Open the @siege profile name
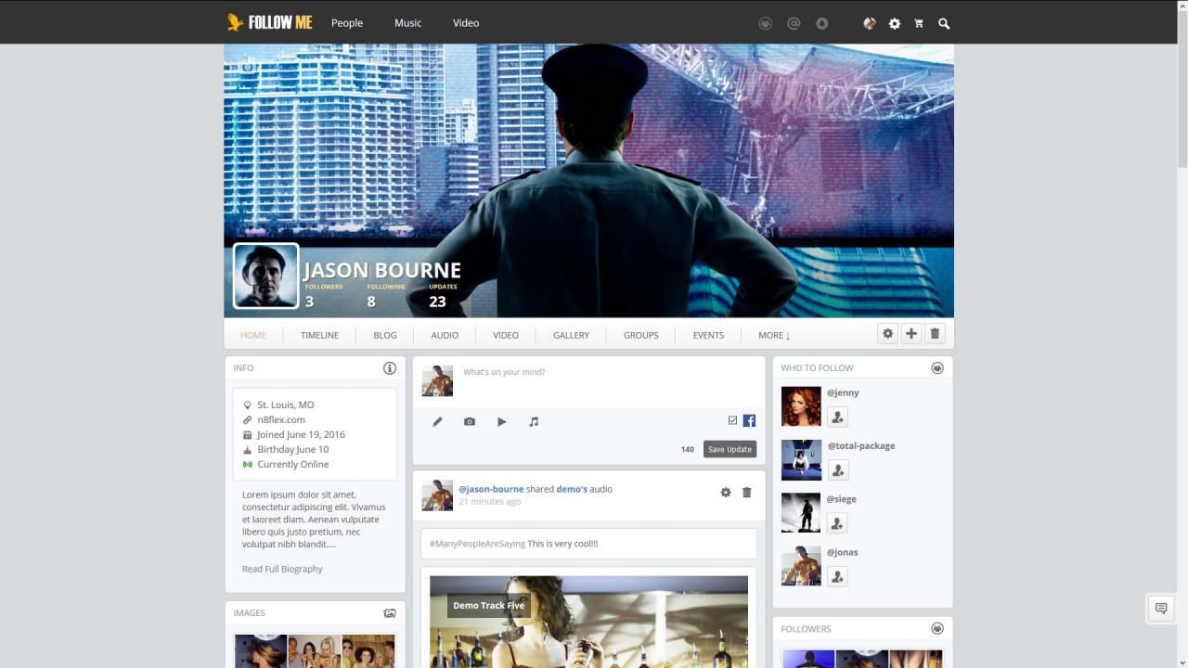 pyautogui.click(x=842, y=499)
